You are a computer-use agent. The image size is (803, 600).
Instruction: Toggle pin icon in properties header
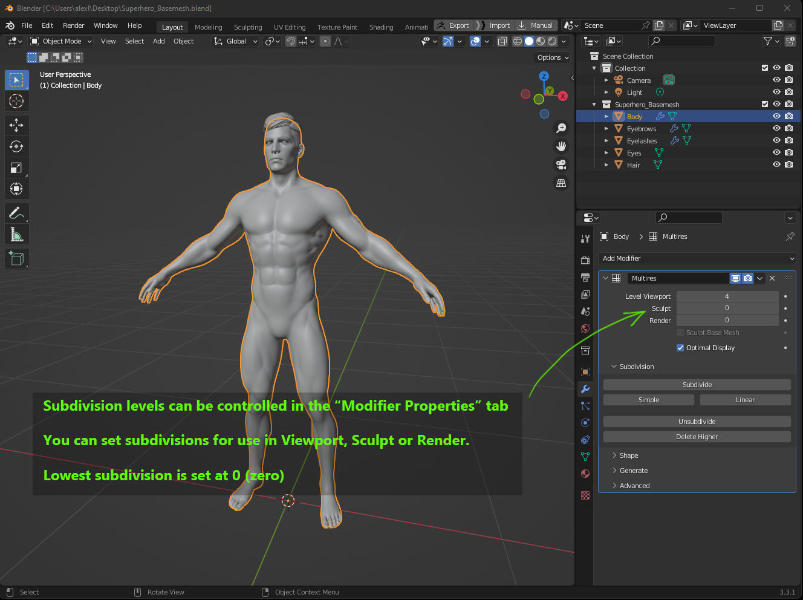[x=790, y=236]
